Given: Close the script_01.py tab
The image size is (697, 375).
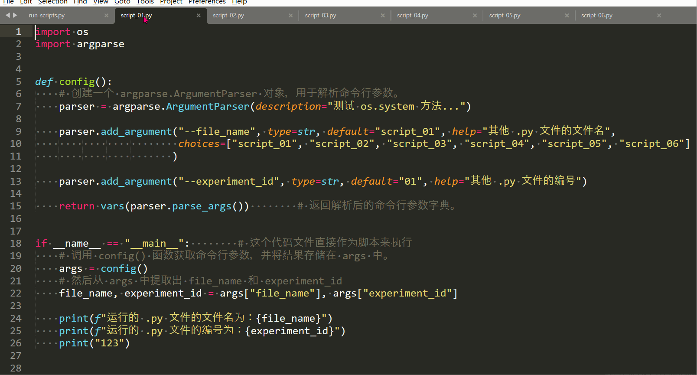Looking at the screenshot, I should [x=199, y=15].
